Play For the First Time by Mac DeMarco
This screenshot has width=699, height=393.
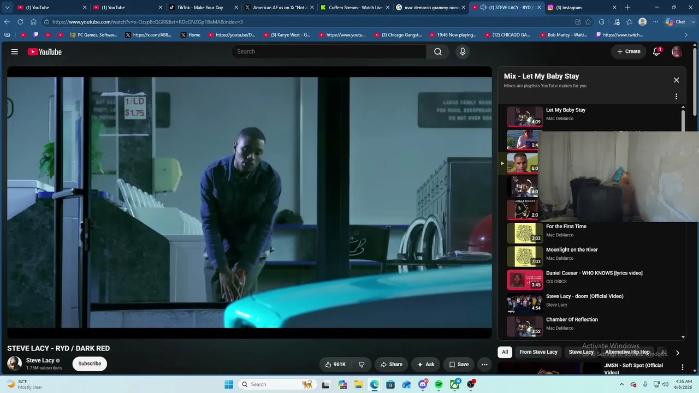click(x=592, y=233)
